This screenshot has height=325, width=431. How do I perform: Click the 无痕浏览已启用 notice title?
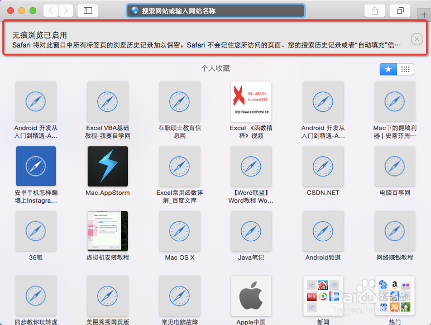40,35
